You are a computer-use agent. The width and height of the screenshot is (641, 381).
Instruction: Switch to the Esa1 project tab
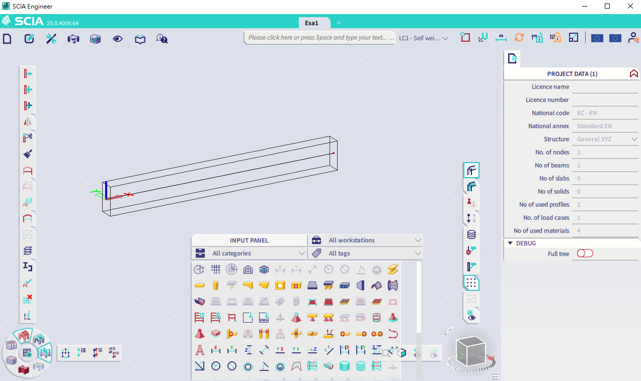tap(311, 23)
